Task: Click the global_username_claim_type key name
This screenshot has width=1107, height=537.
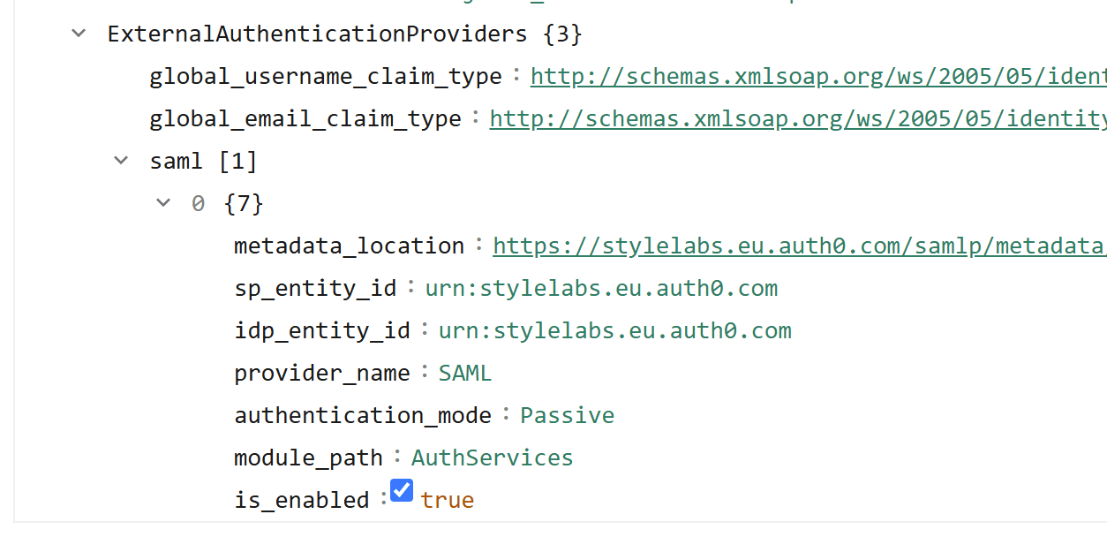Action: tap(325, 77)
